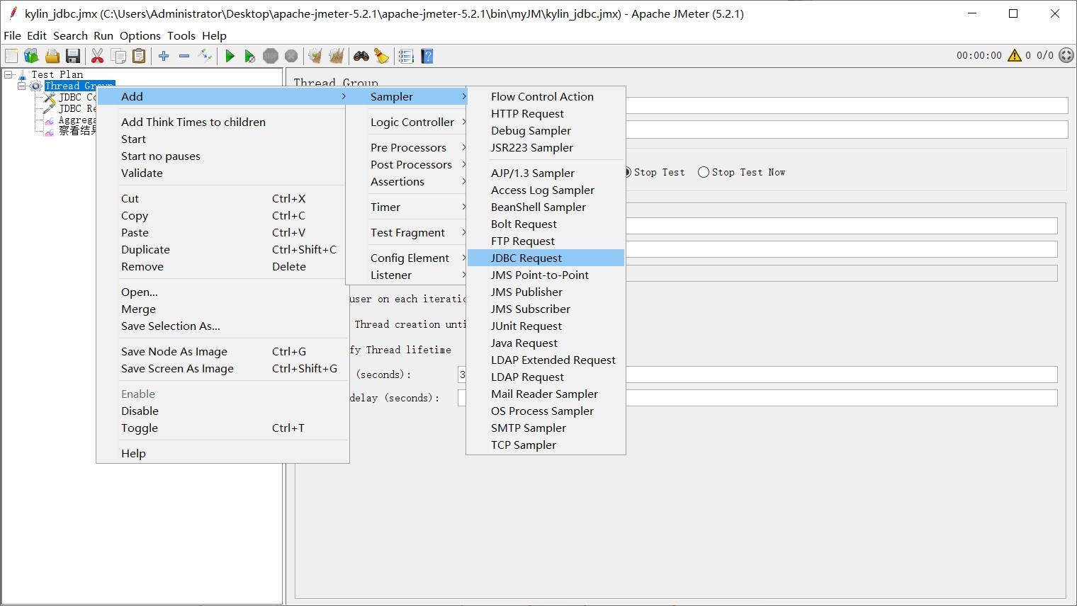Click the Open file folder icon
The height and width of the screenshot is (606, 1077).
[52, 56]
